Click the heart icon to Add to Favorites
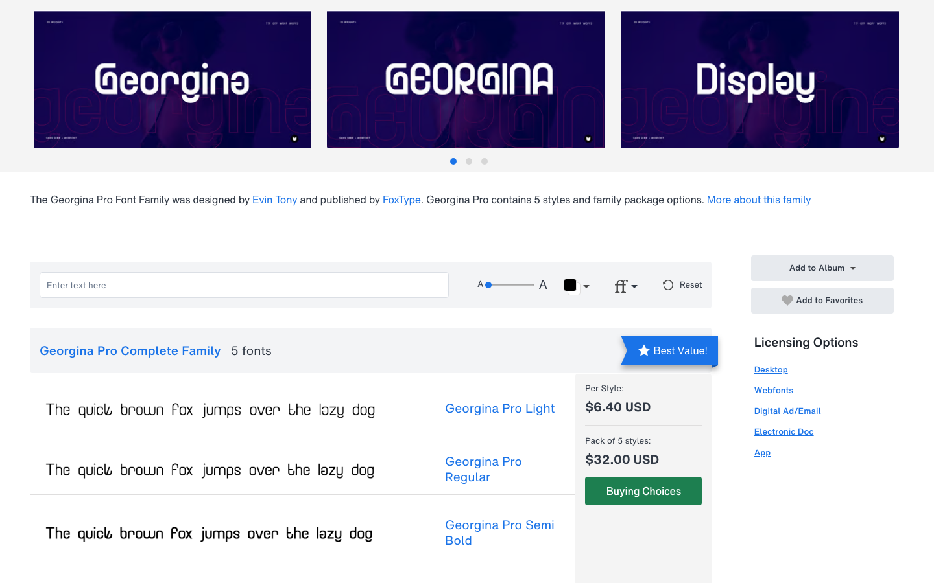 (787, 300)
